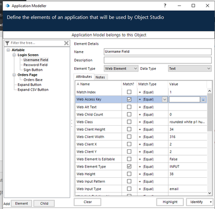Tick Match checkbox for Web Client X
The width and height of the screenshot is (215, 209).
coord(129,144)
